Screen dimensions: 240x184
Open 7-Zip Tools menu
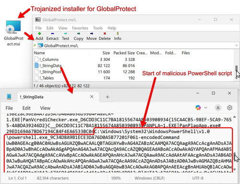pos(98,28)
